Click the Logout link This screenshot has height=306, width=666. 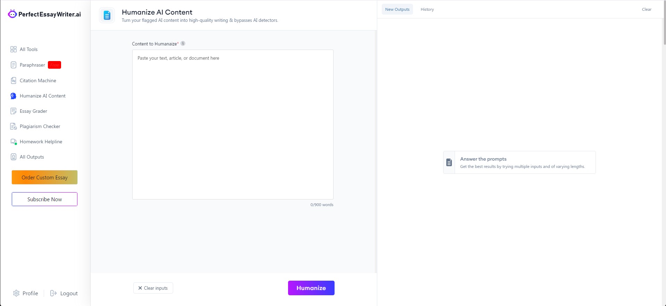click(64, 293)
